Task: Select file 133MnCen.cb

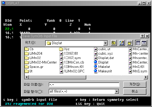Action: click(x=72, y=62)
